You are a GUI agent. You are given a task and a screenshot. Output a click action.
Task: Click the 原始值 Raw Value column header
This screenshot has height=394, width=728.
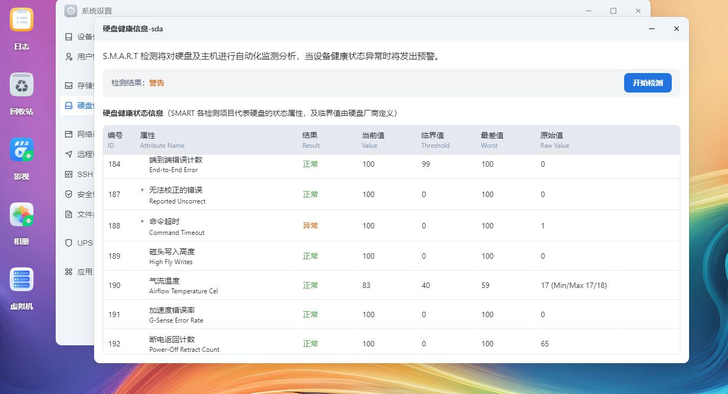pos(555,140)
